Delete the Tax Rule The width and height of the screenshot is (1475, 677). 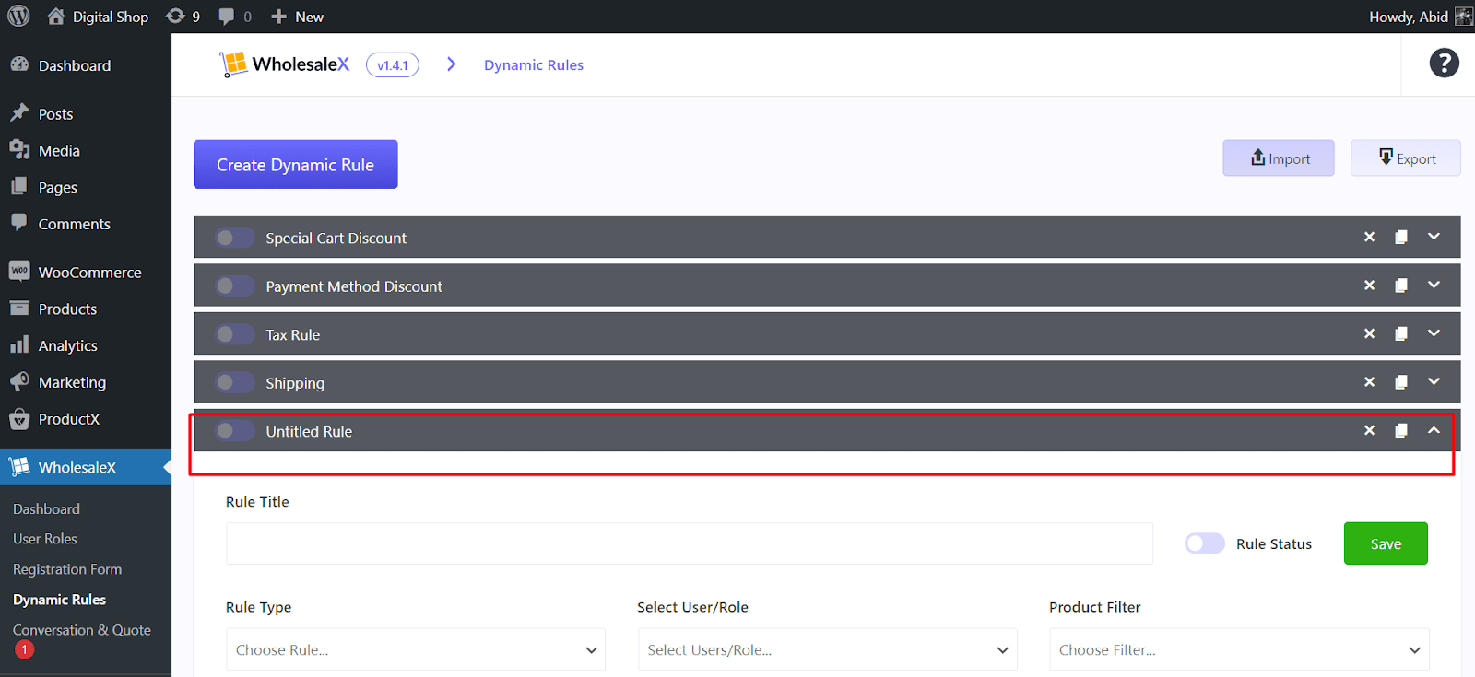1369,333
